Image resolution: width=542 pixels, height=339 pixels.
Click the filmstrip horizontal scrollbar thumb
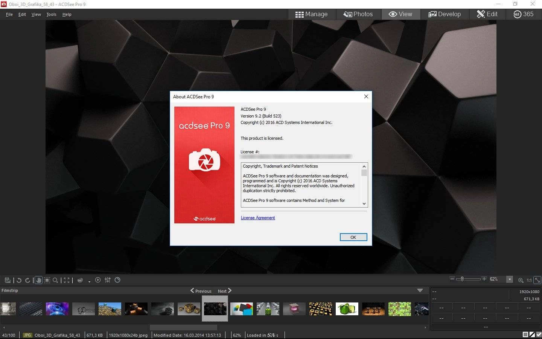click(x=183, y=327)
